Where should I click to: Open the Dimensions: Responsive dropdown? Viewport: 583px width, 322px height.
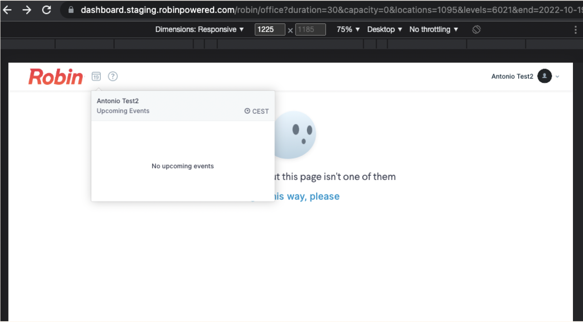click(x=199, y=29)
